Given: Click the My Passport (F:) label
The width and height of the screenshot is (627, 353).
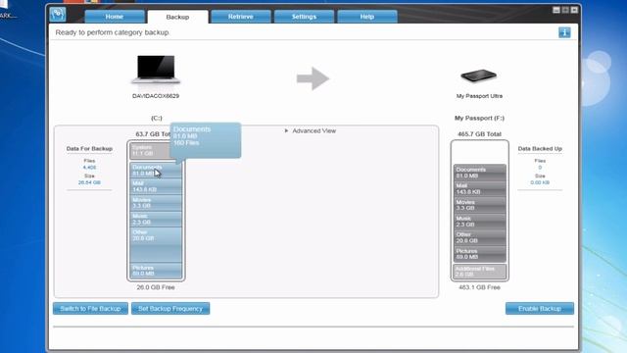Looking at the screenshot, I should (x=479, y=118).
